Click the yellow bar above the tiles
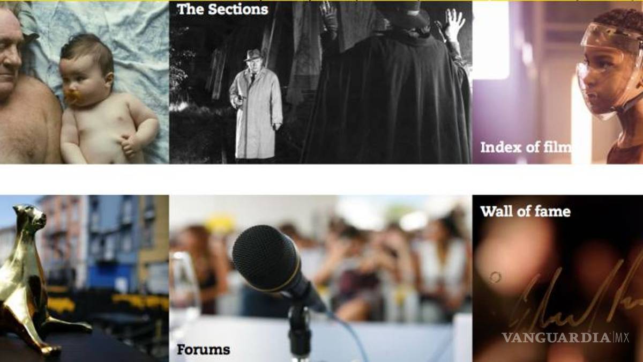 [322, 1]
